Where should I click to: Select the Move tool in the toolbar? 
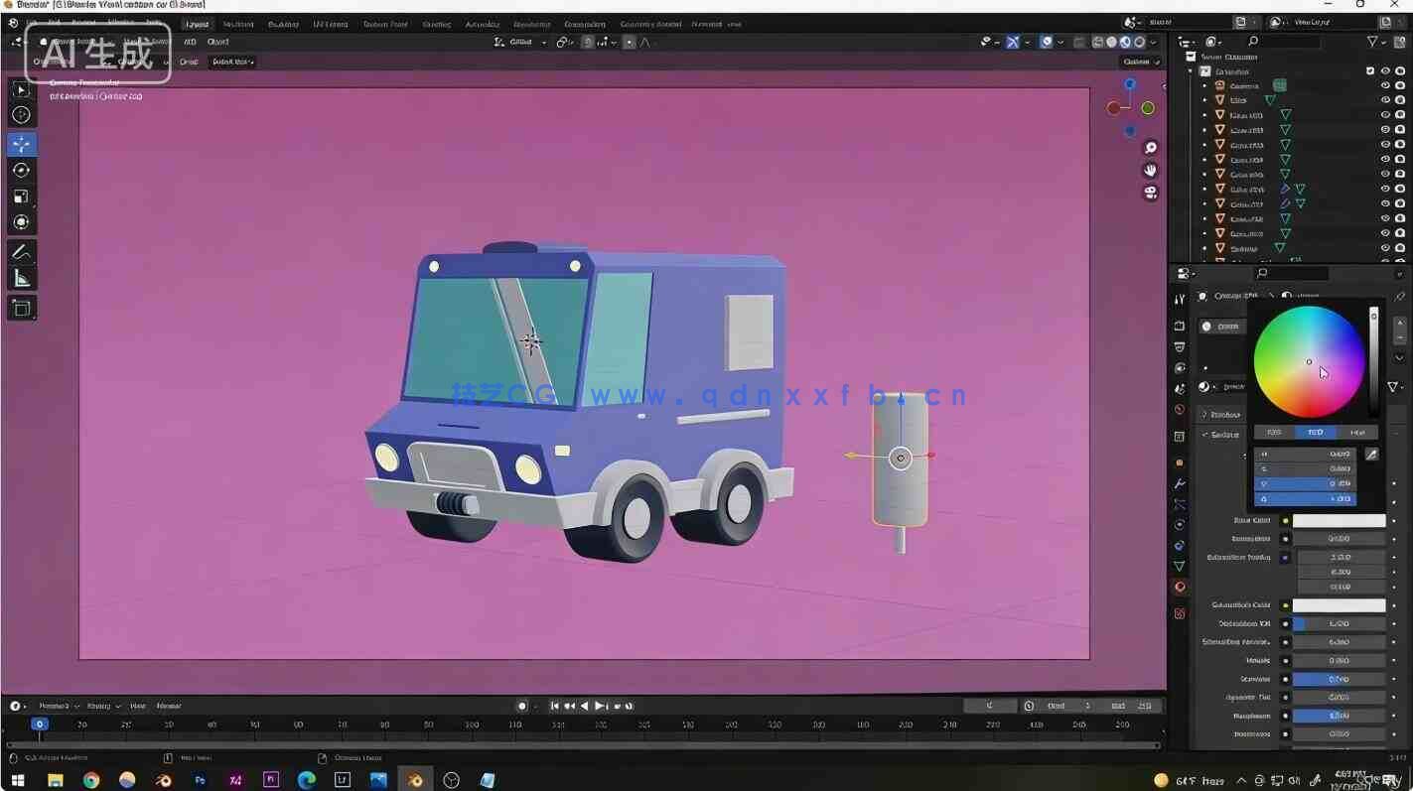(x=21, y=144)
